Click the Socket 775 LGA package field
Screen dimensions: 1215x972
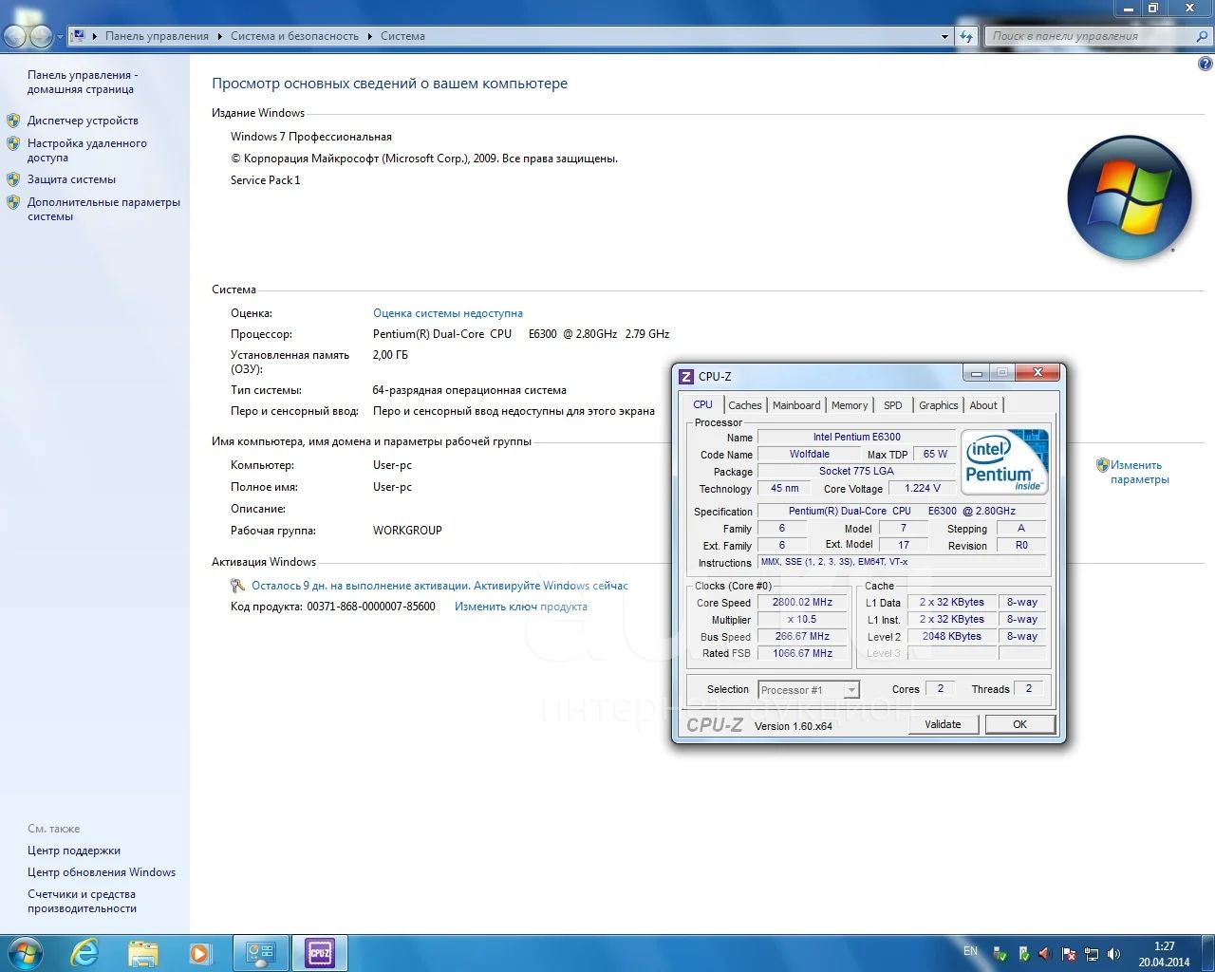tap(856, 471)
